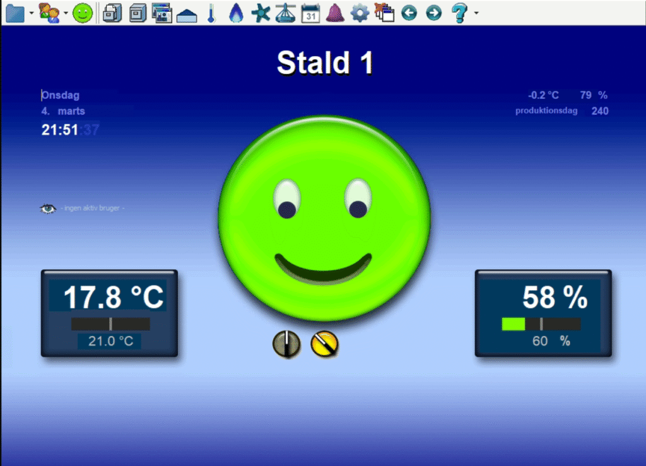Image resolution: width=646 pixels, height=466 pixels.
Task: Go forward with the right arrow button
Action: pos(433,13)
